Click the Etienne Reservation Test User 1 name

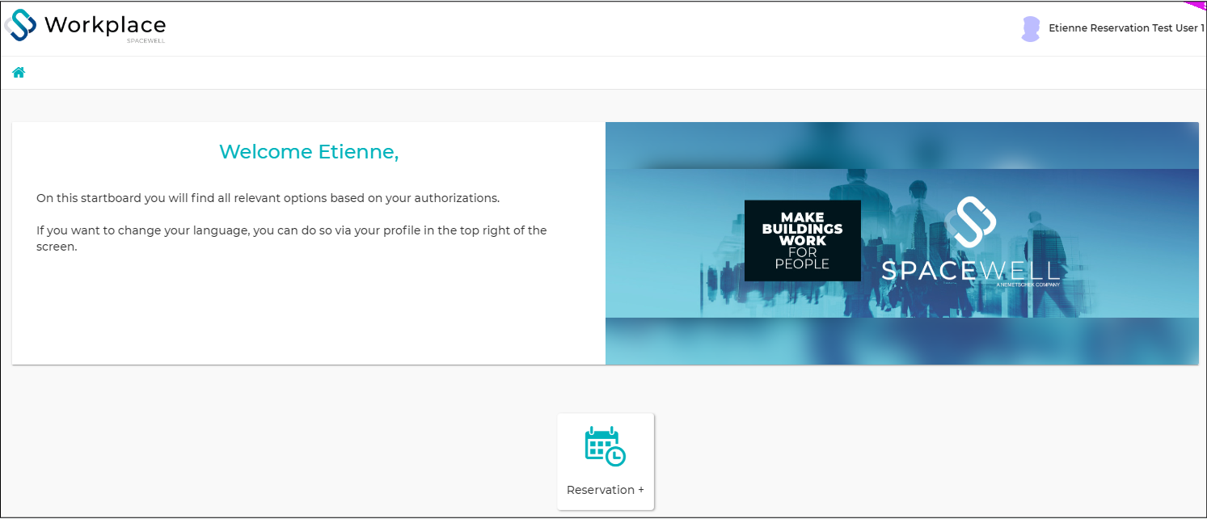click(1127, 28)
